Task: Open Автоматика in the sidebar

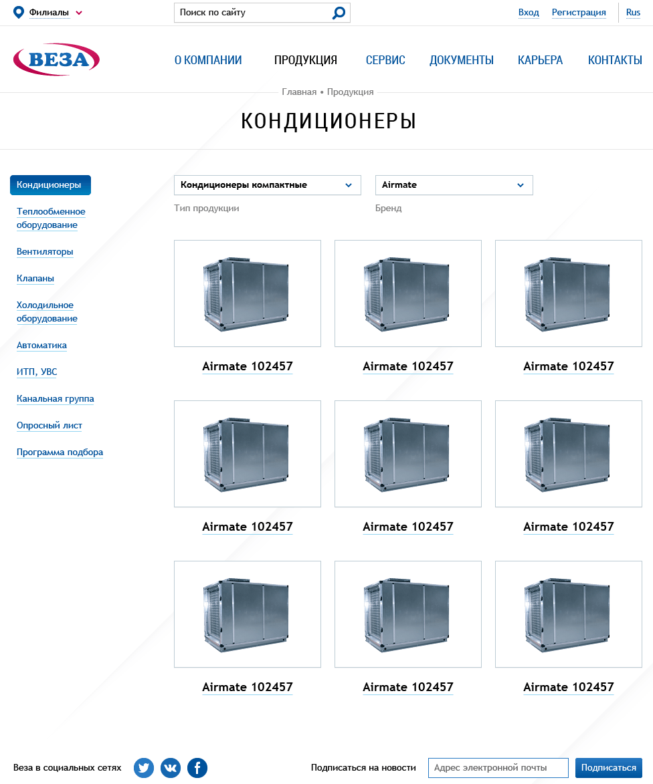Action: click(x=41, y=345)
